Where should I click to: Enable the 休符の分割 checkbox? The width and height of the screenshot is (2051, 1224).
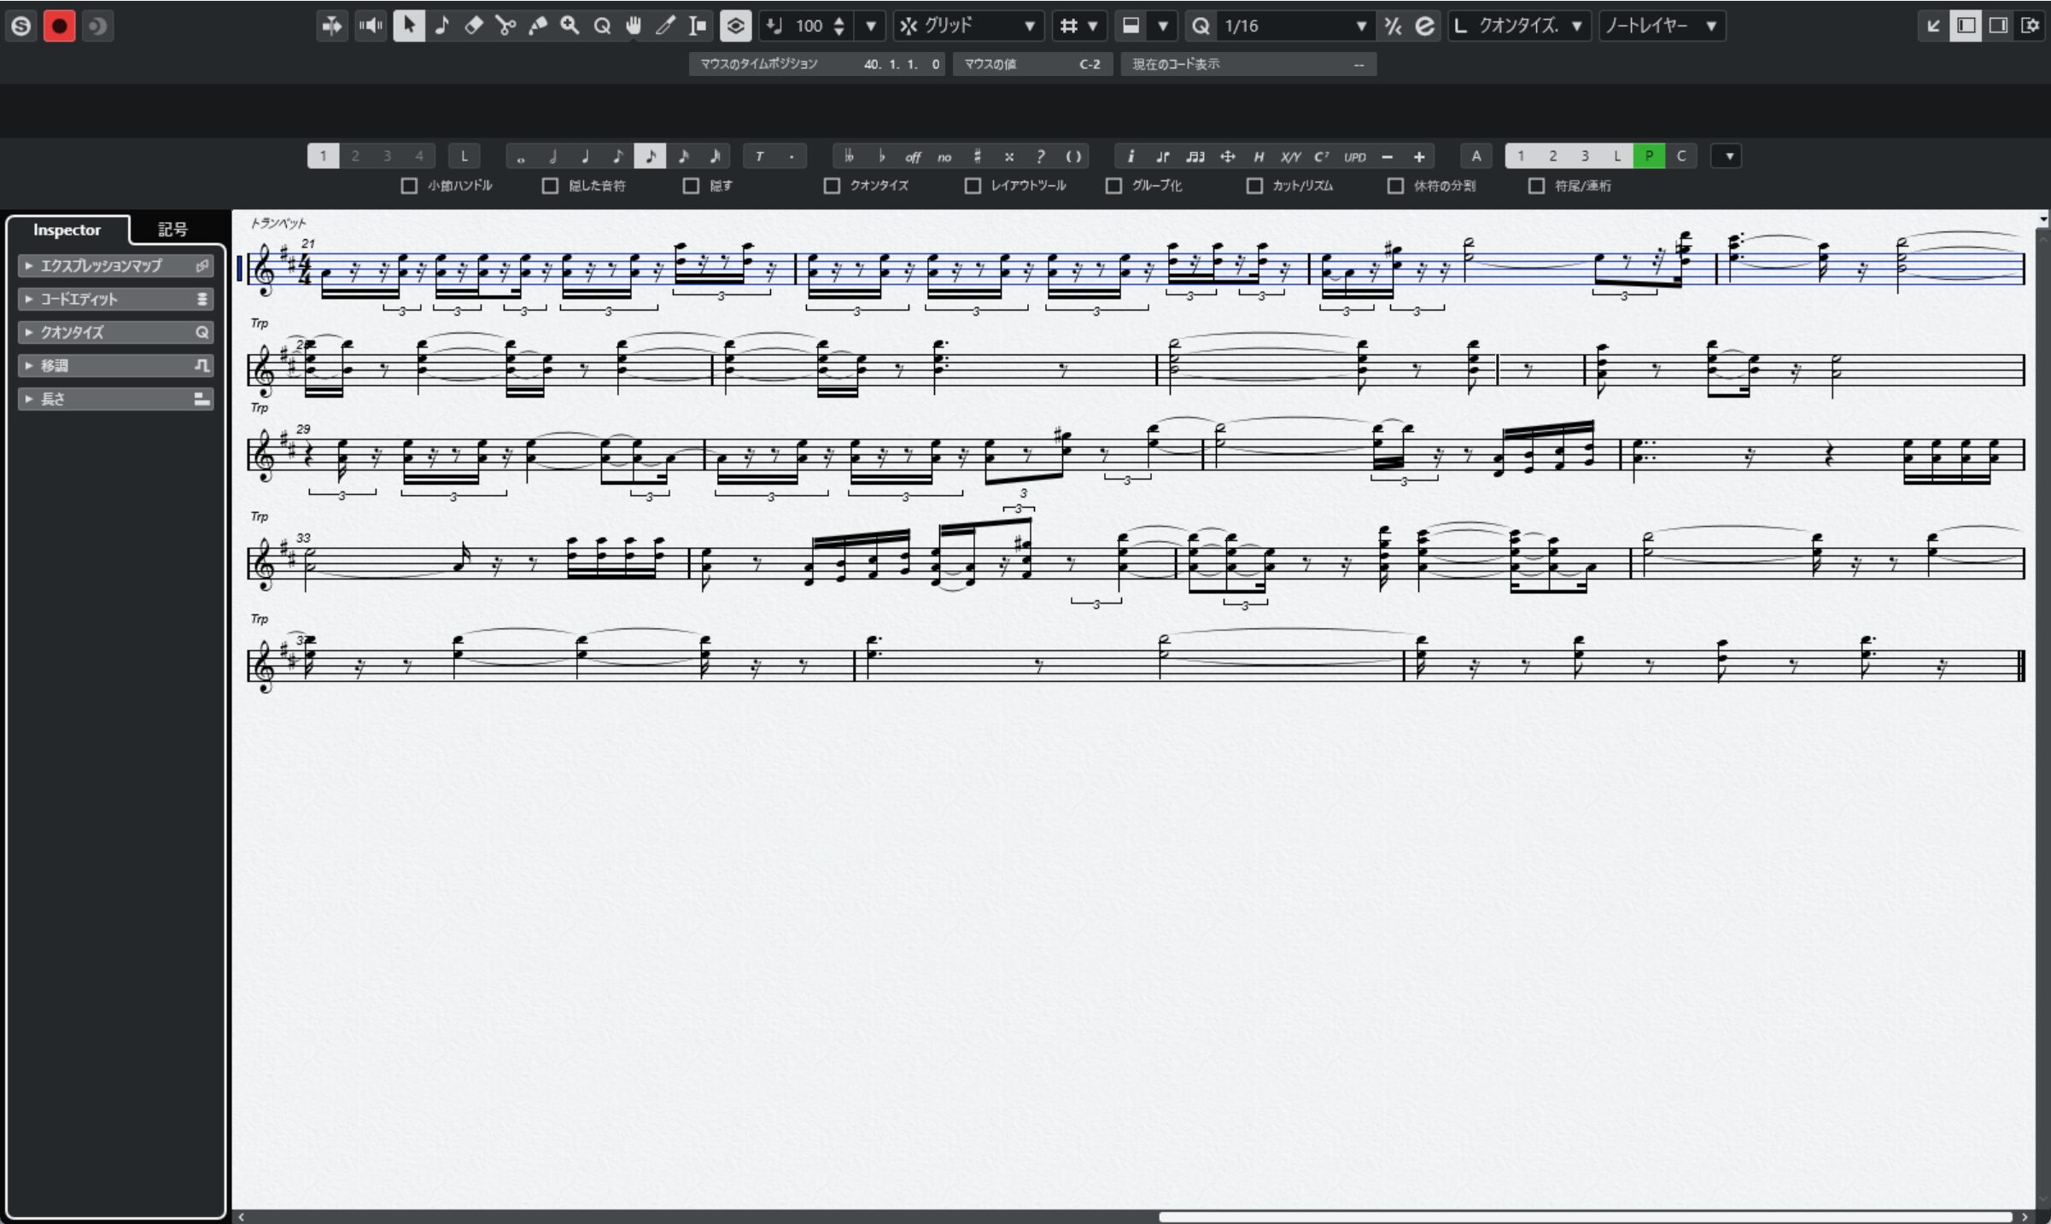tap(1395, 185)
